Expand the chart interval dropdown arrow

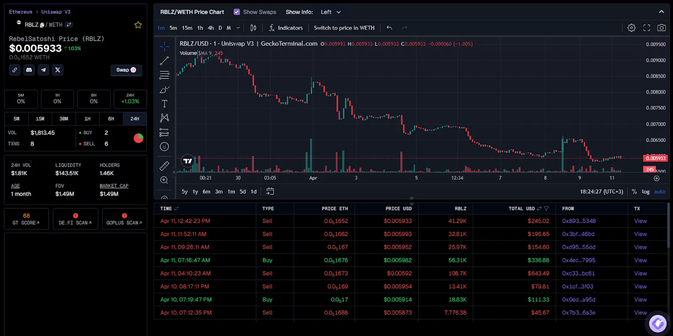coord(238,28)
